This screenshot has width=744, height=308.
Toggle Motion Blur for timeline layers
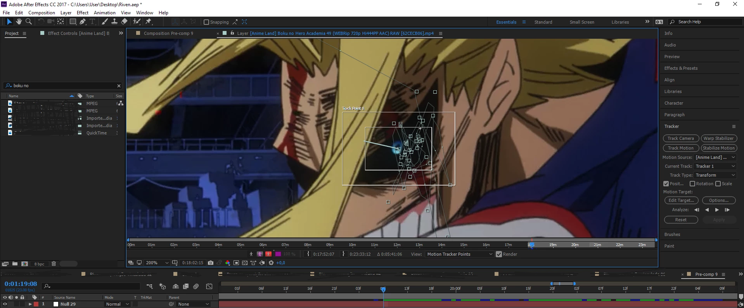click(196, 286)
